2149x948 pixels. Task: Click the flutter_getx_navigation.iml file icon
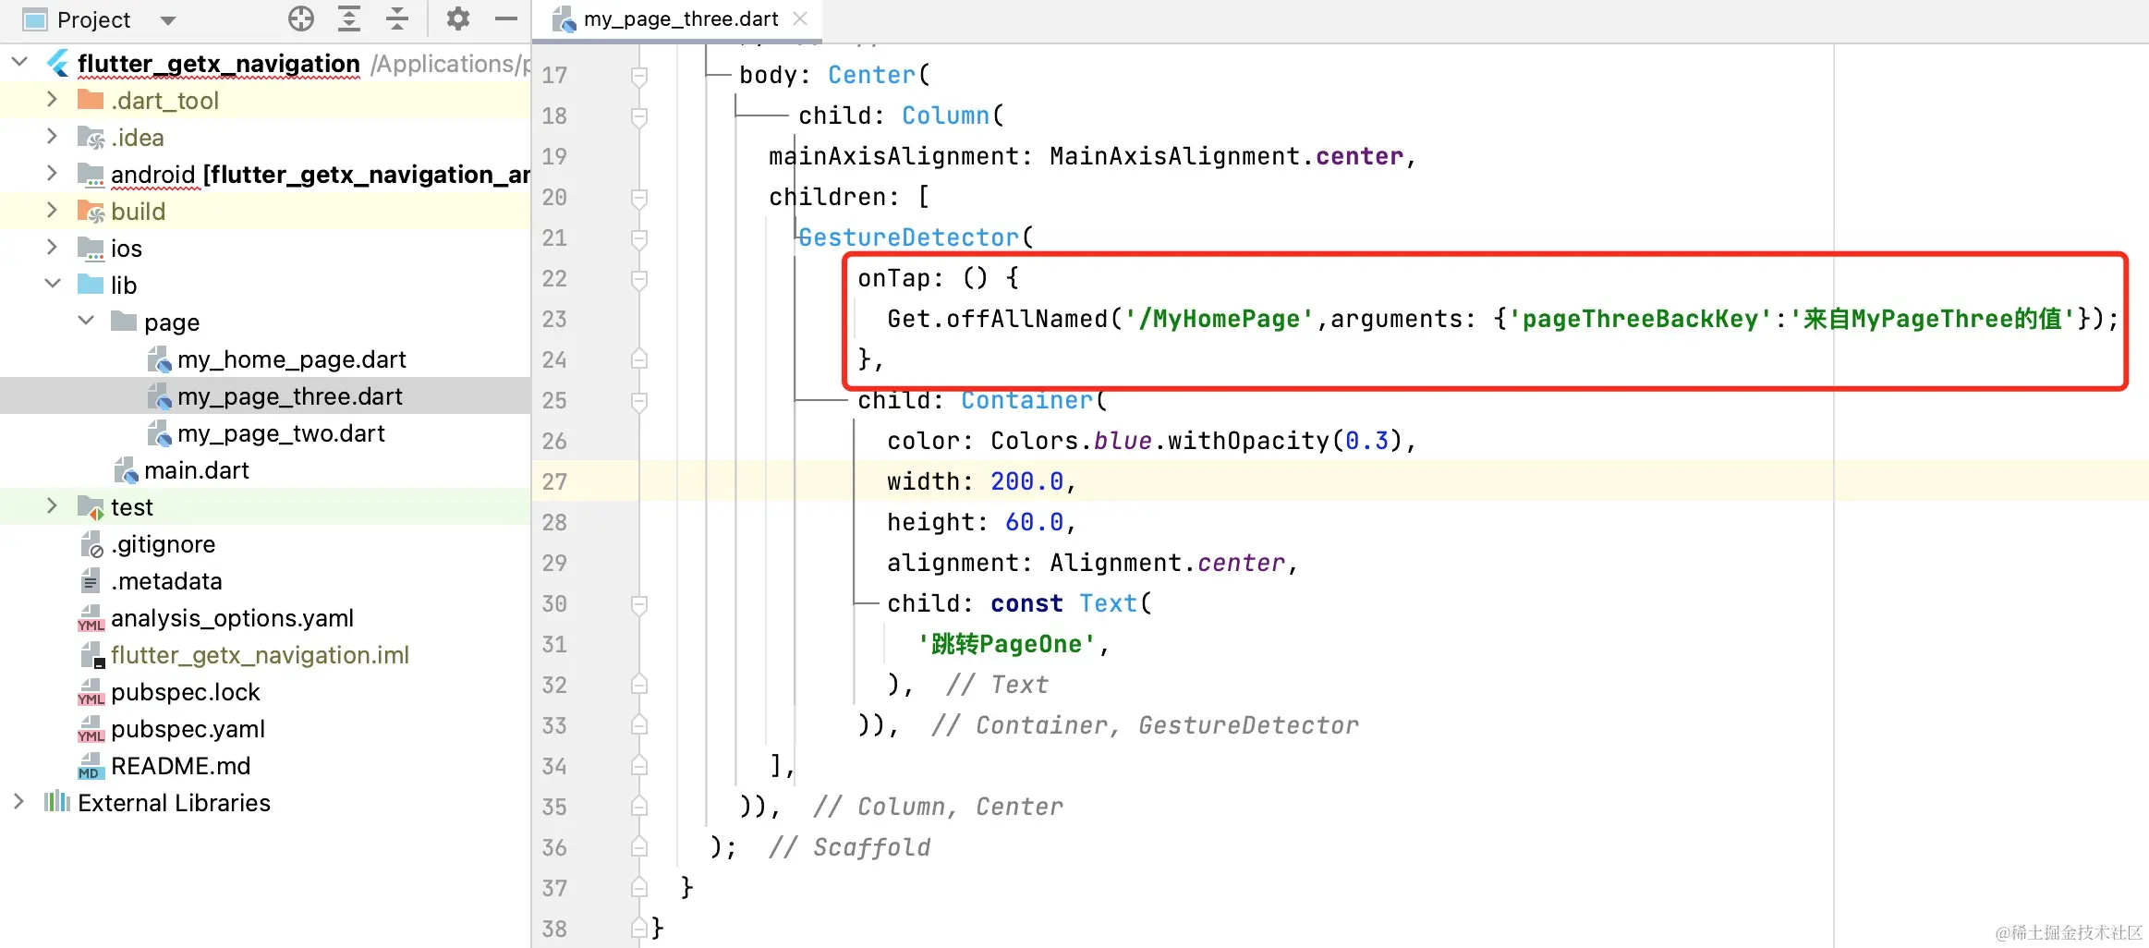pyautogui.click(x=92, y=655)
